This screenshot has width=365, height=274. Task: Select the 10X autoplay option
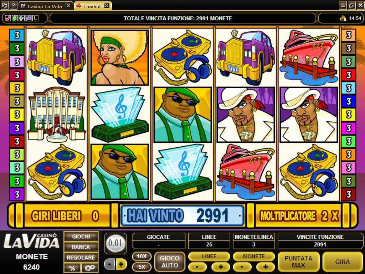[142, 257]
